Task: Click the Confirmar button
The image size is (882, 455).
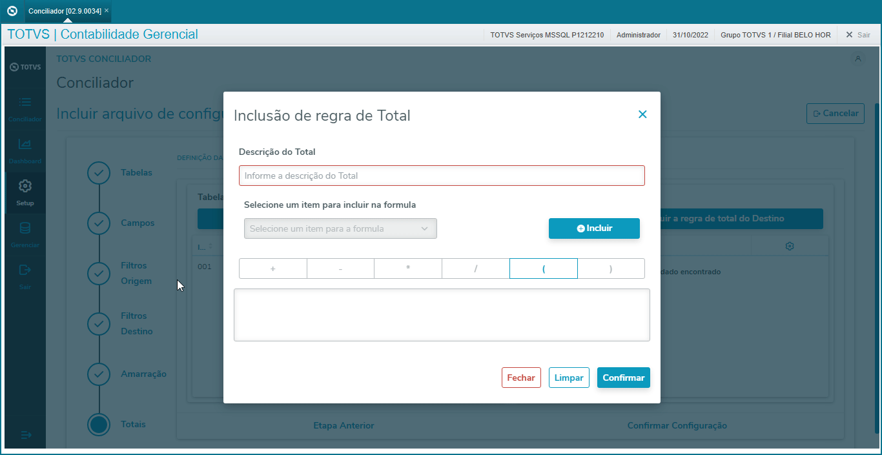Action: pyautogui.click(x=624, y=378)
